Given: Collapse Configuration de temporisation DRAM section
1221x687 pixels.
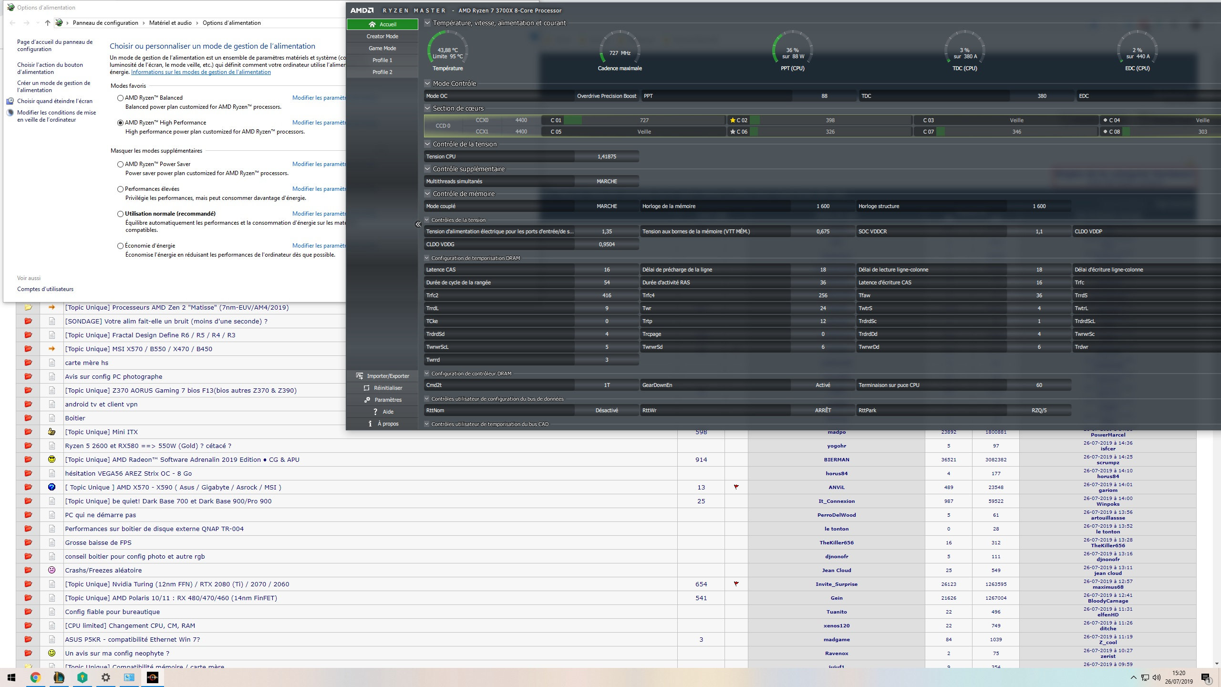Looking at the screenshot, I should click(427, 258).
